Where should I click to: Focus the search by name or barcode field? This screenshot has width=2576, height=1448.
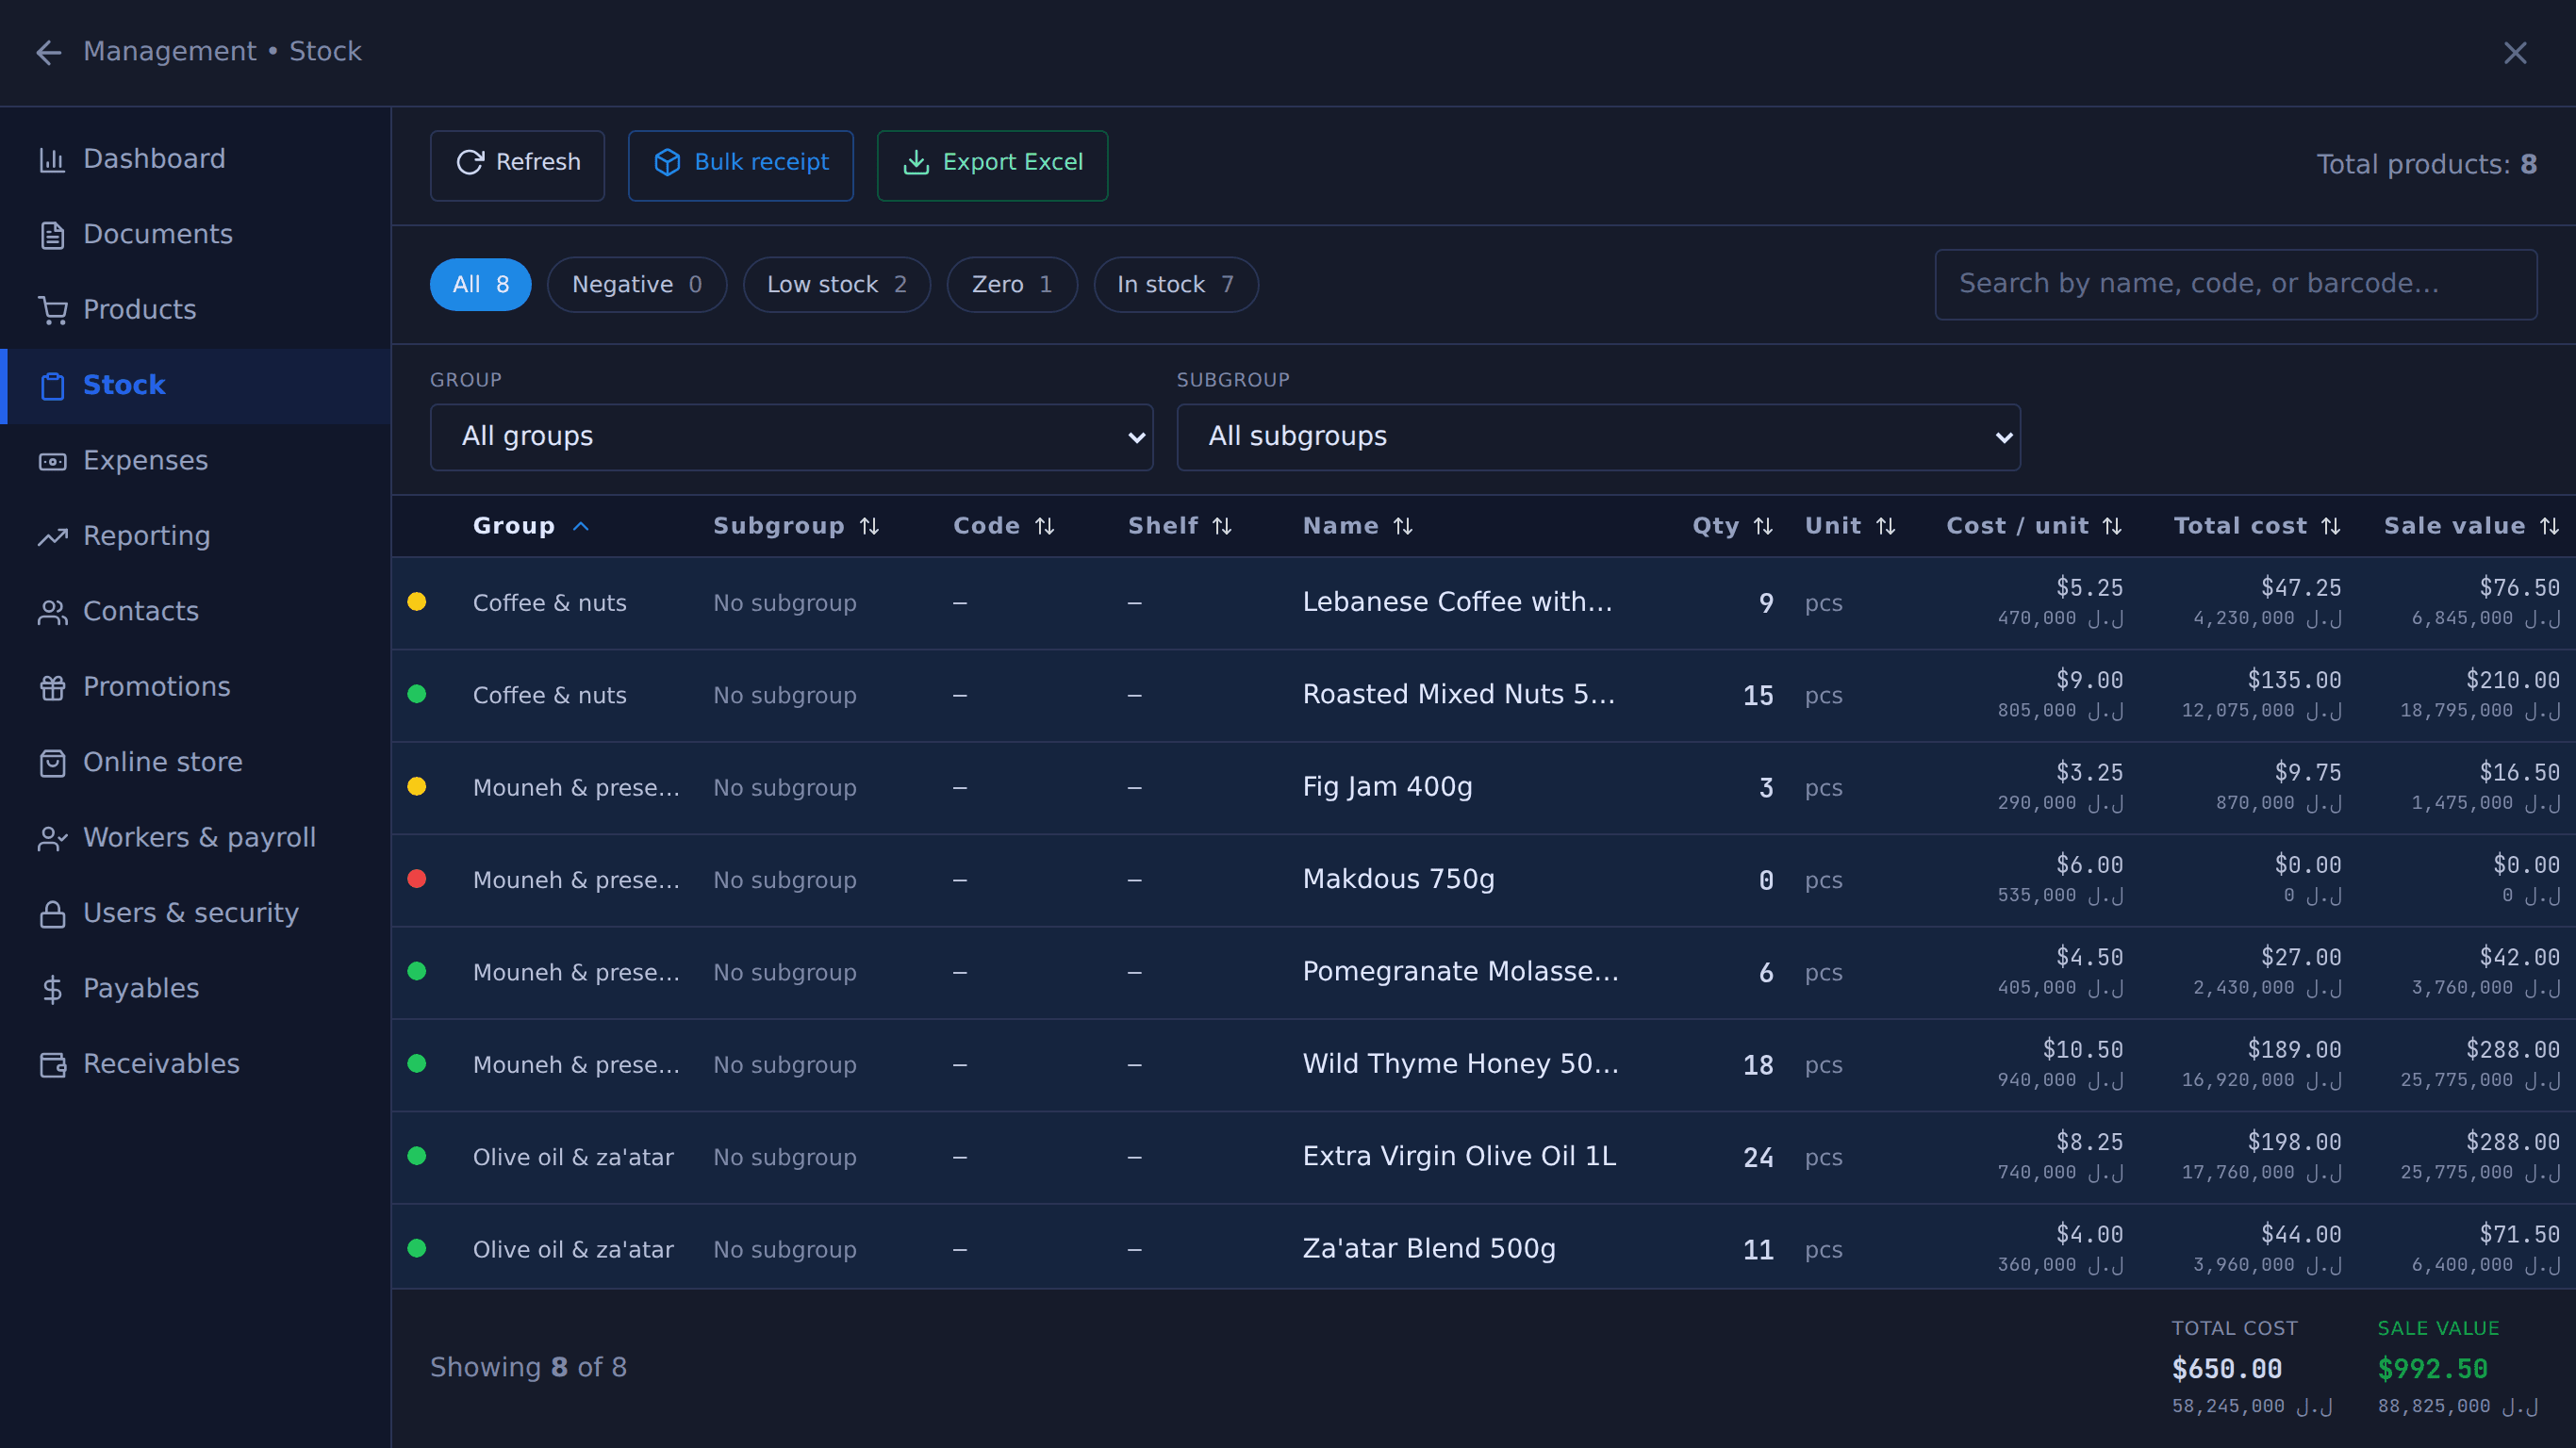[2235, 285]
